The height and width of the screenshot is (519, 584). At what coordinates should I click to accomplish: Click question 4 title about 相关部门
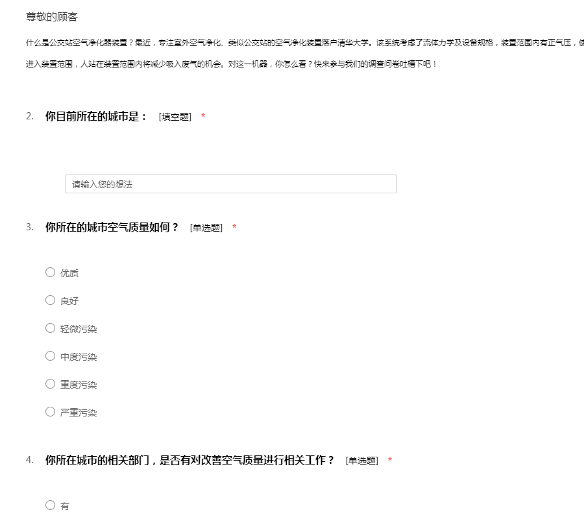(x=189, y=460)
